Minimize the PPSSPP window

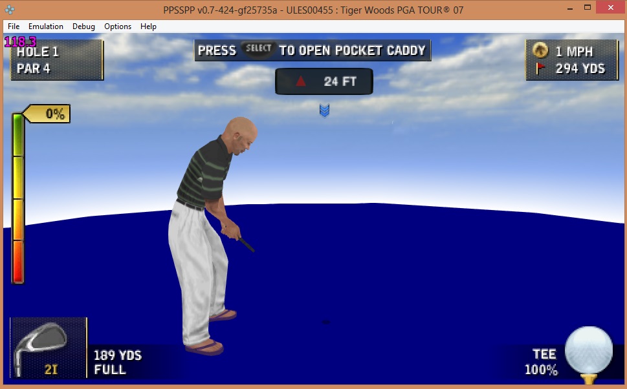click(570, 8)
